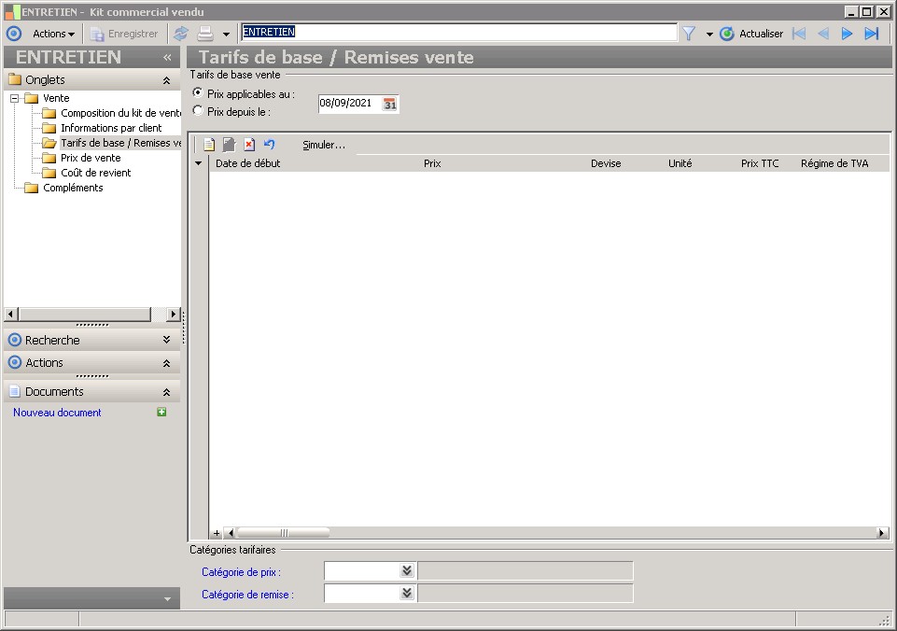The image size is (897, 631).
Task: Click the blue circle application icon
Action: (14, 34)
